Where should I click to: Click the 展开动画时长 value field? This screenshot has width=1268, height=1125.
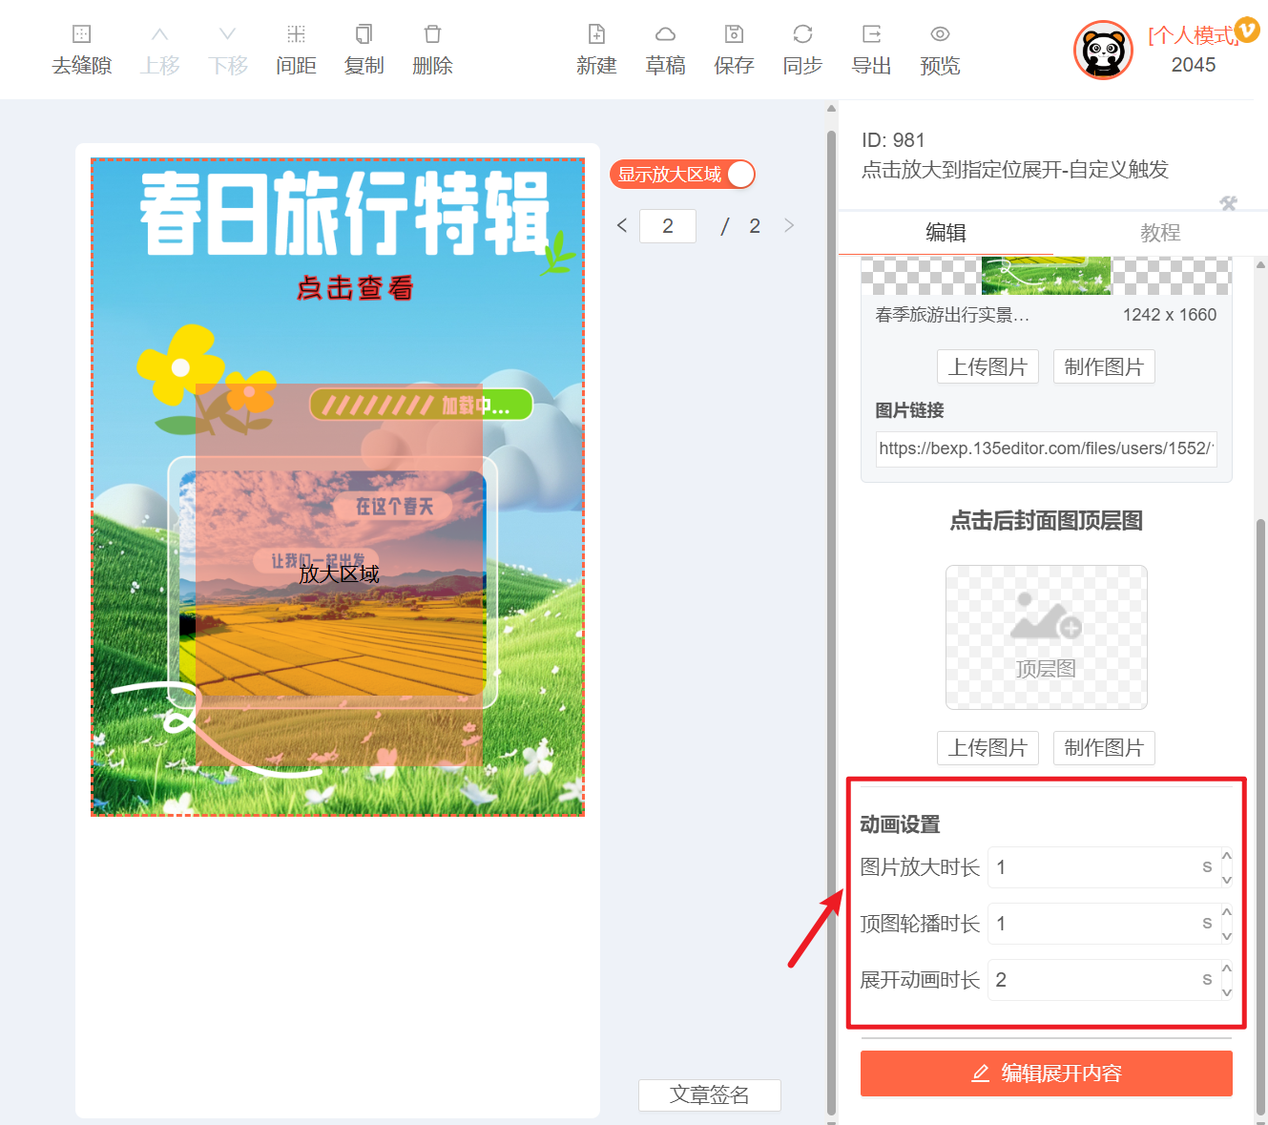point(1103,980)
